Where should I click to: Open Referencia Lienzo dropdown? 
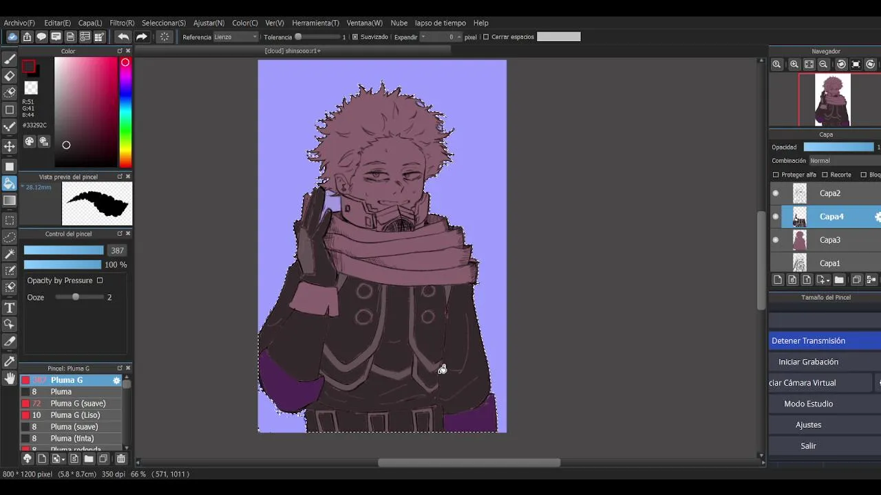(235, 37)
